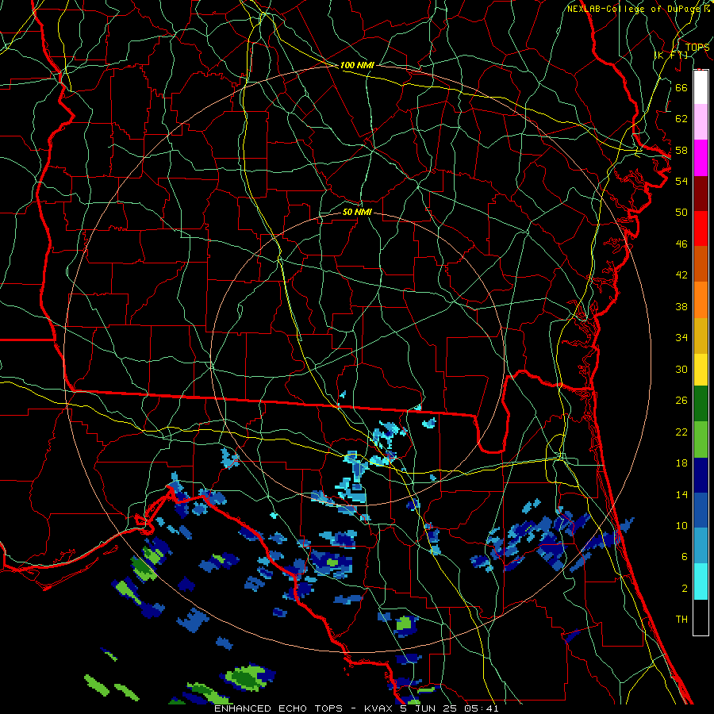714x714 pixels.
Task: Select the cyan legend swatch
Action: coord(701,582)
